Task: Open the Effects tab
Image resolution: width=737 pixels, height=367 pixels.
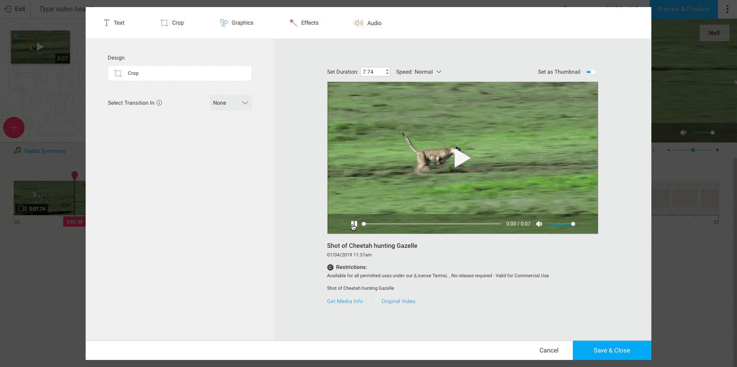Action: [x=304, y=23]
